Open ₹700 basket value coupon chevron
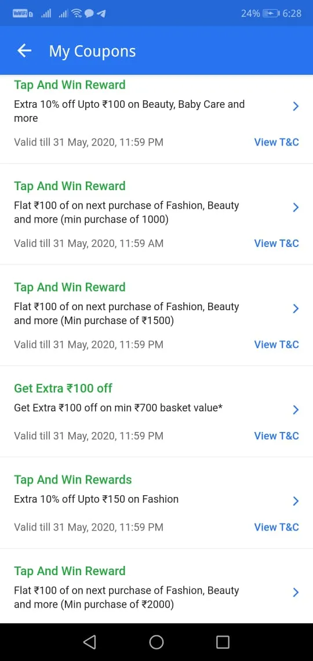The width and height of the screenshot is (313, 661). pyautogui.click(x=296, y=410)
